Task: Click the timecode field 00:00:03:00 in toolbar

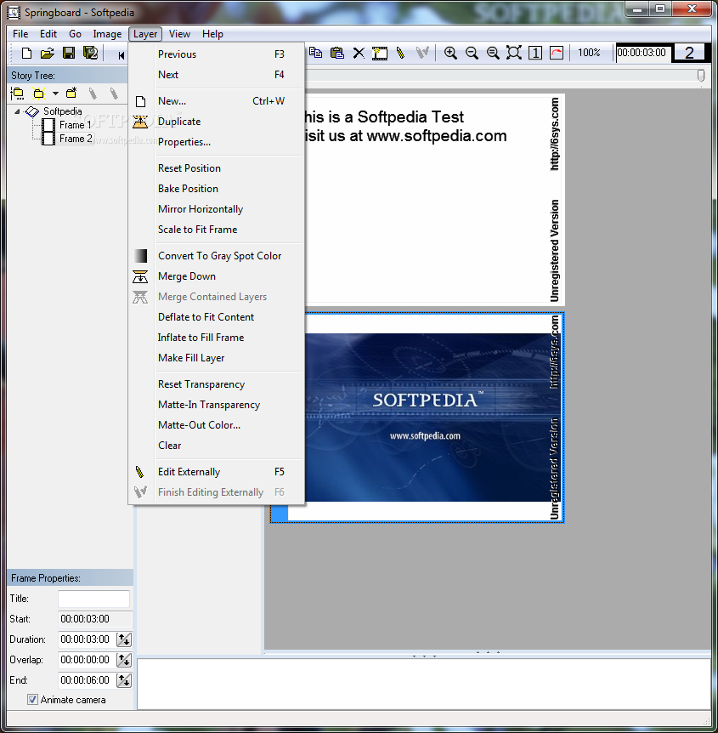Action: (642, 53)
